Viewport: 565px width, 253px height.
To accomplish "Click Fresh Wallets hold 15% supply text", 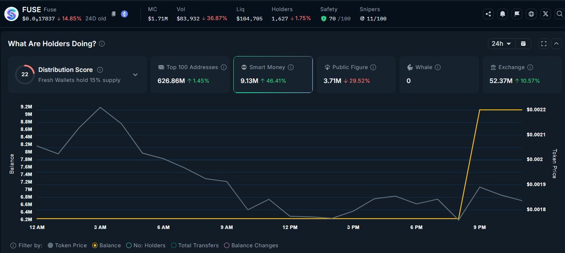I will [79, 80].
